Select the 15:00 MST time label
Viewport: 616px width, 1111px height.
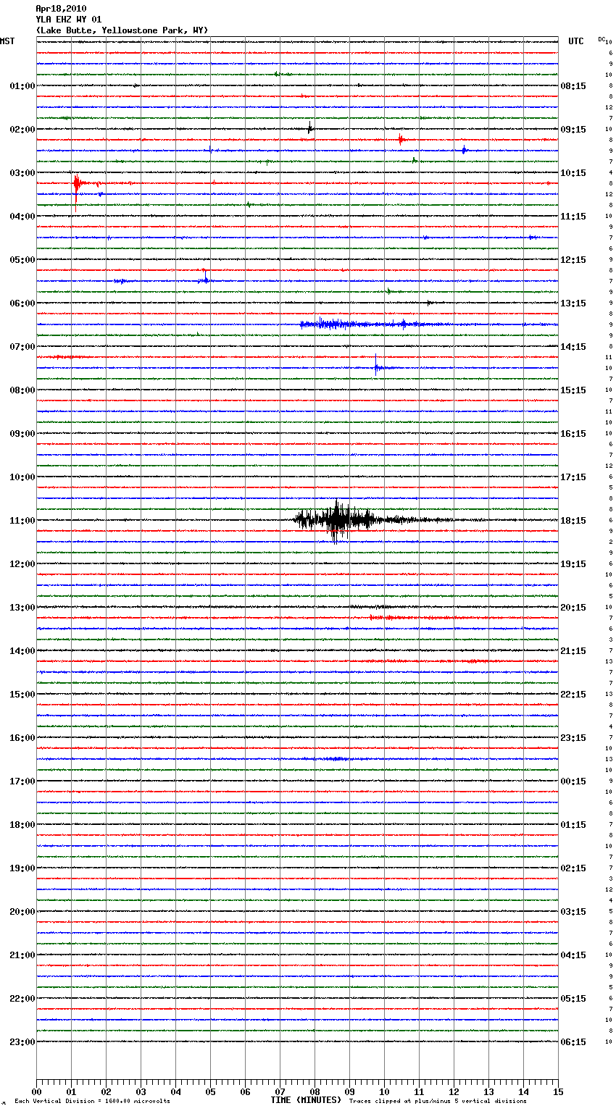point(22,695)
